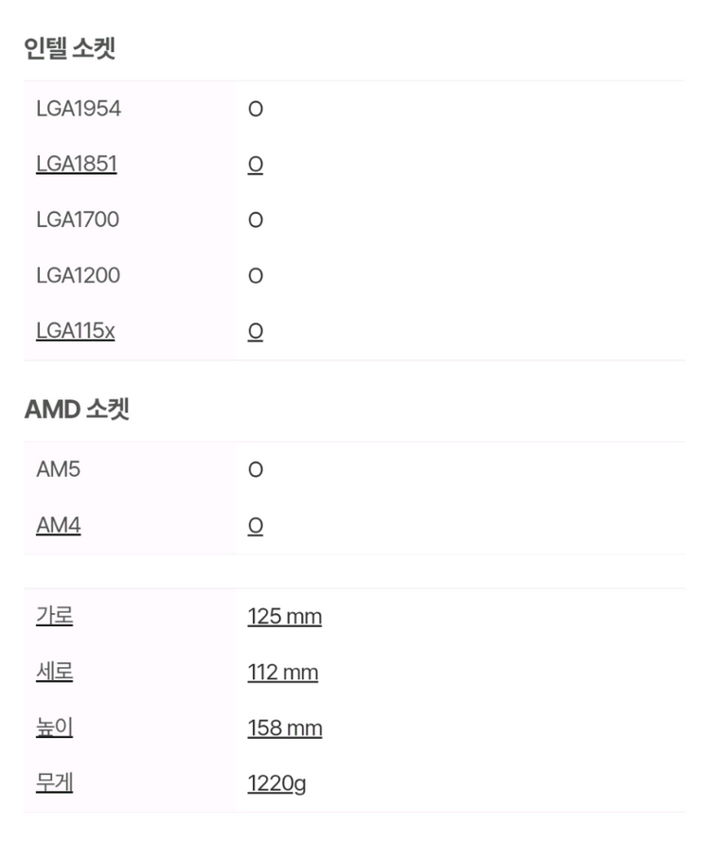Screen dimensions: 710x841
Task: Click the 높이 spec label link
Action: 55,728
